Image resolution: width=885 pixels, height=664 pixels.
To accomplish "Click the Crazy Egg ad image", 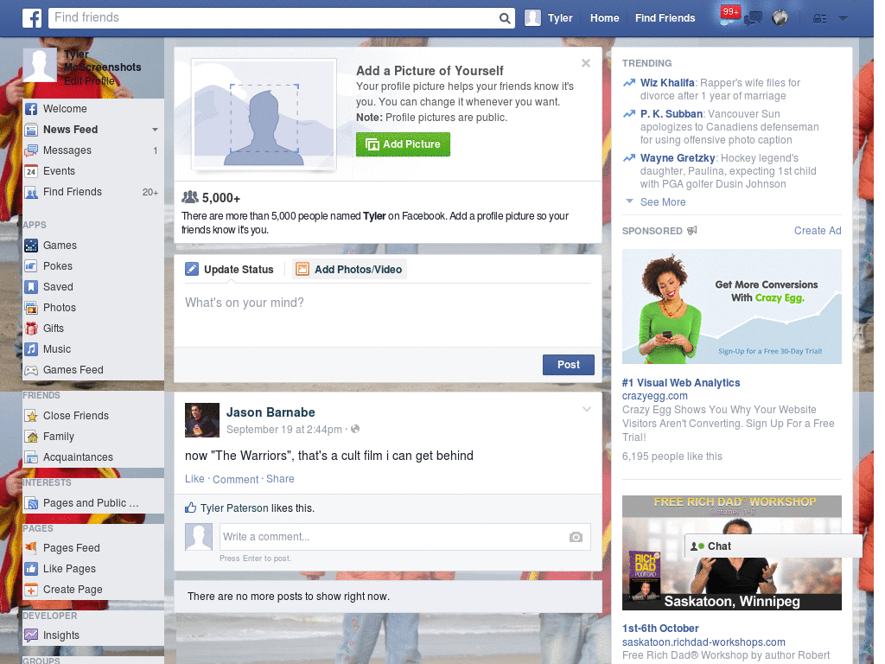I will pos(731,307).
